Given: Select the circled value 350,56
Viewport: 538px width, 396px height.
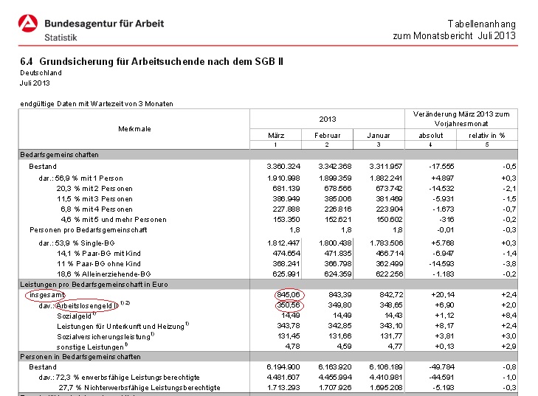Looking at the screenshot, I should point(280,305).
